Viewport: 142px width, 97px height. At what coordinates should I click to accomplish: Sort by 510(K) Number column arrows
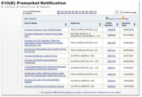click(x=117, y=24)
